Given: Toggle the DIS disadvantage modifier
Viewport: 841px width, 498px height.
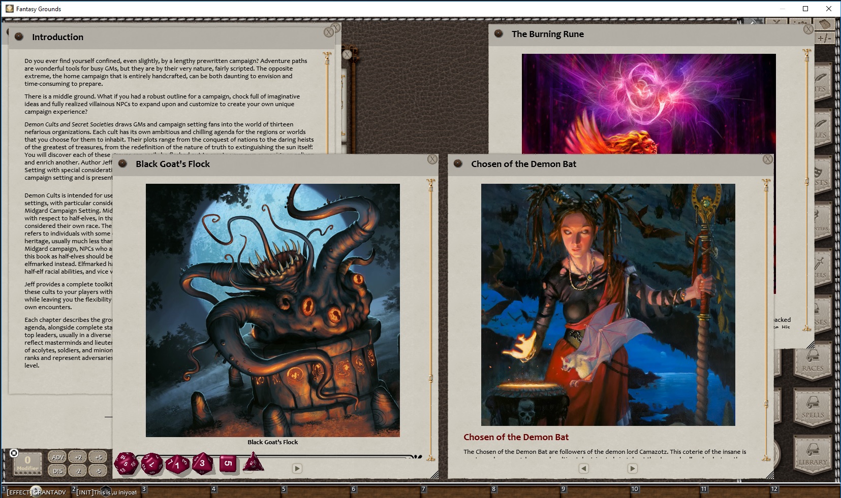Looking at the screenshot, I should [x=58, y=471].
